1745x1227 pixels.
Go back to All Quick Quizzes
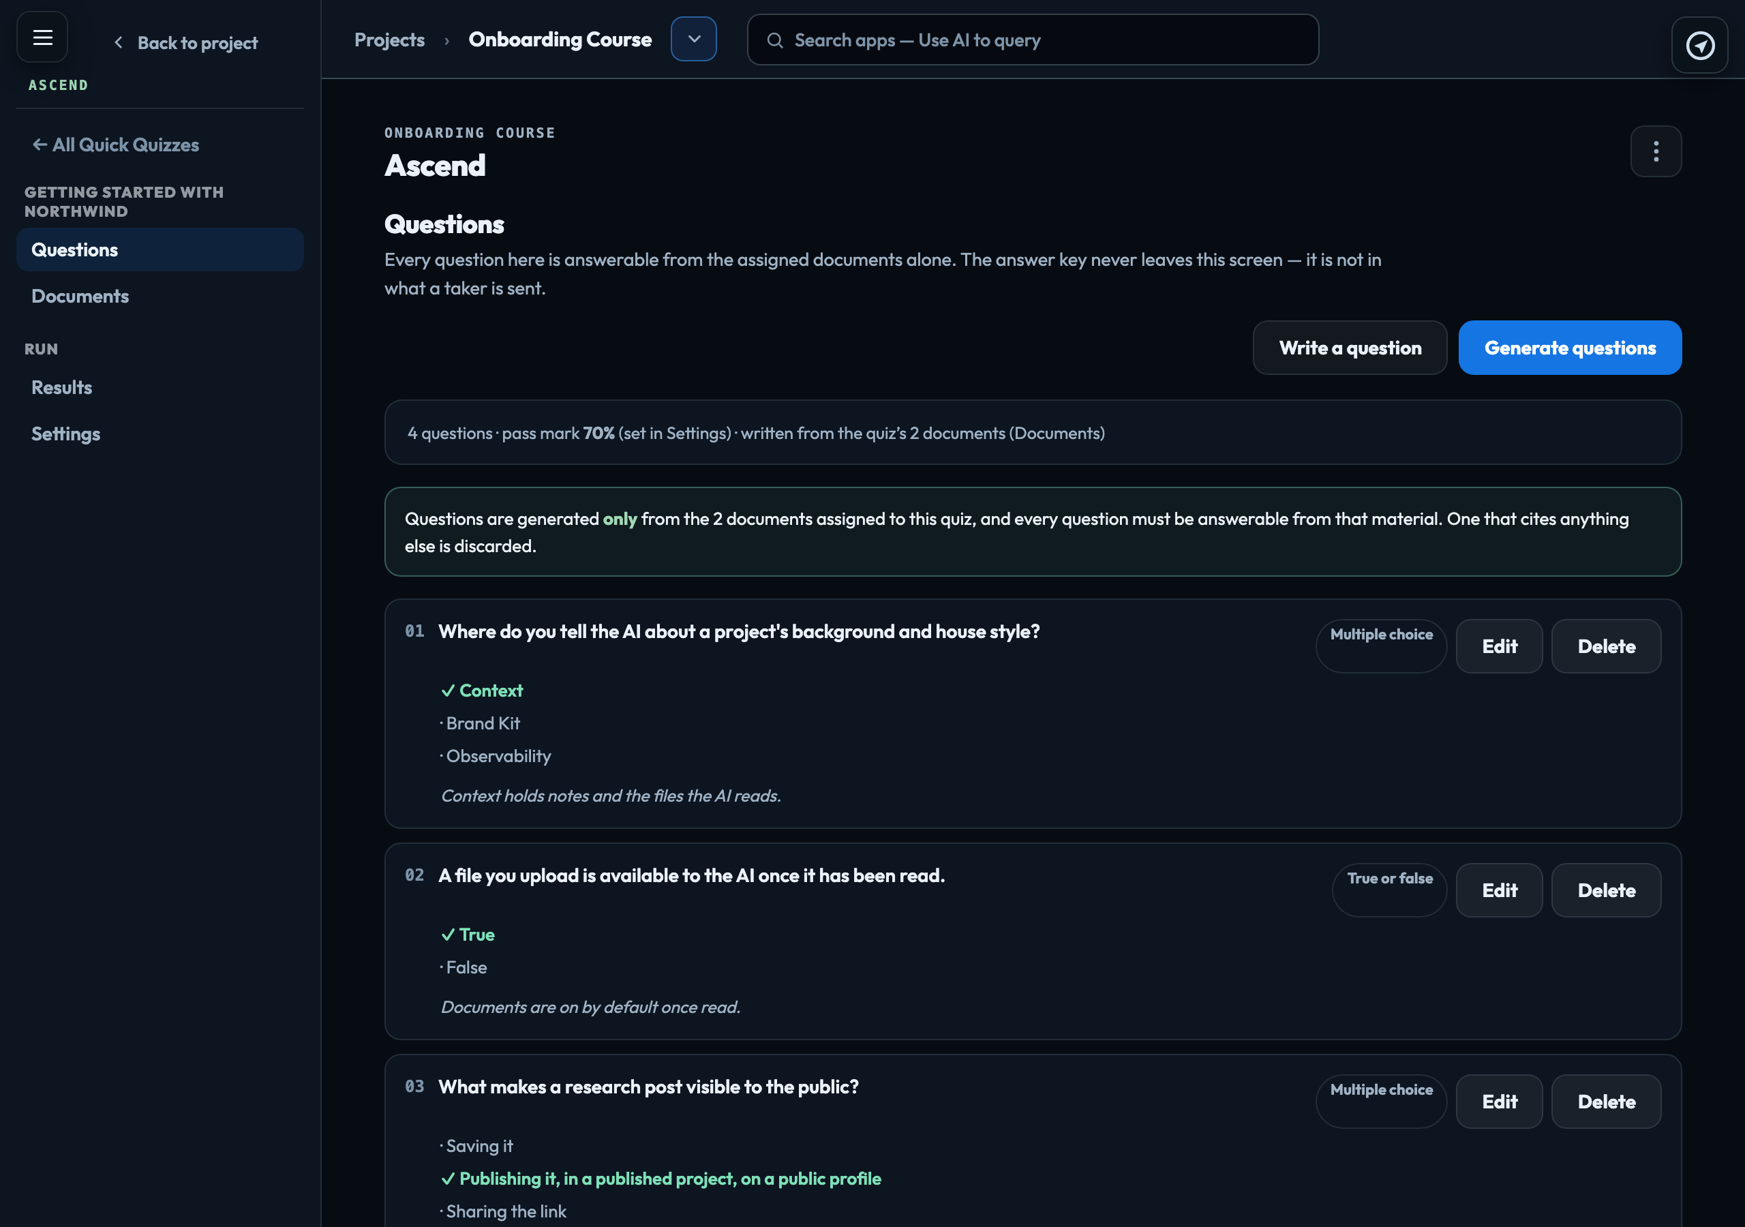tap(115, 145)
